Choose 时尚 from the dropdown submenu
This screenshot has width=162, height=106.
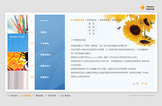click(92, 30)
